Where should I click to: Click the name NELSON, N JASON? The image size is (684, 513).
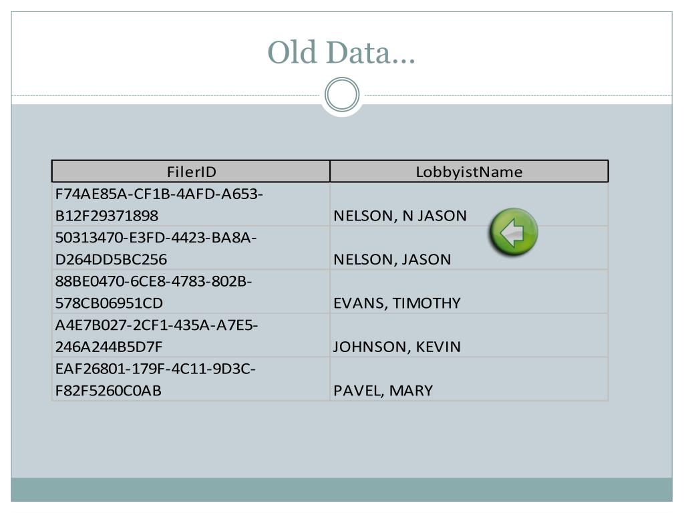point(400,216)
